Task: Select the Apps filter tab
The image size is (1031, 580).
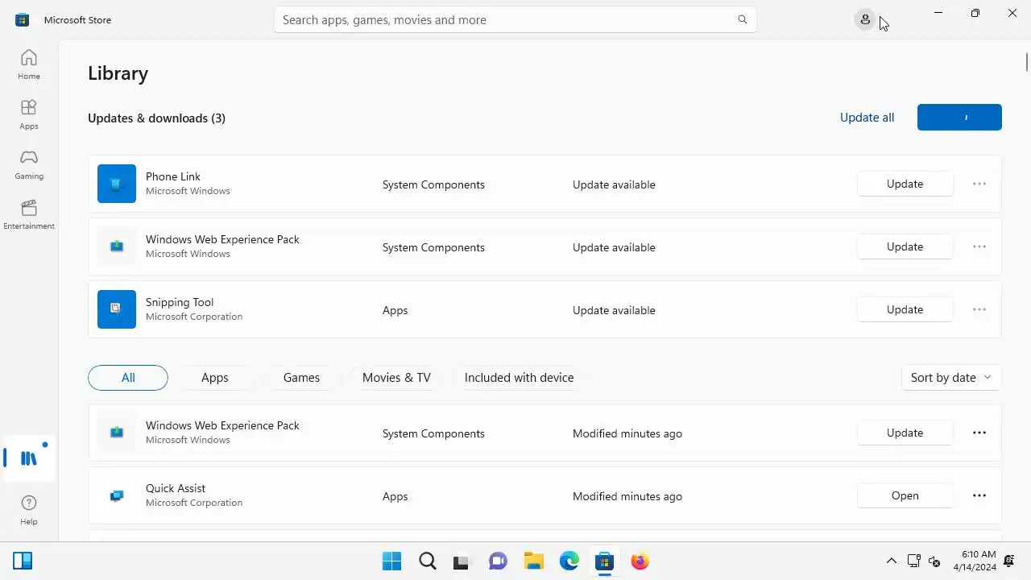Action: tap(215, 377)
